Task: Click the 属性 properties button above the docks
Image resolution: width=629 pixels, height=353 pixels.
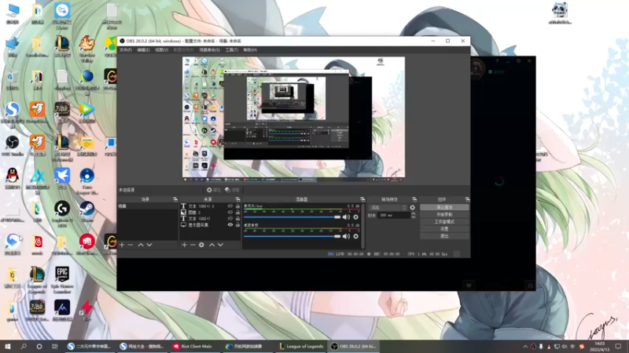Action: tap(214, 190)
